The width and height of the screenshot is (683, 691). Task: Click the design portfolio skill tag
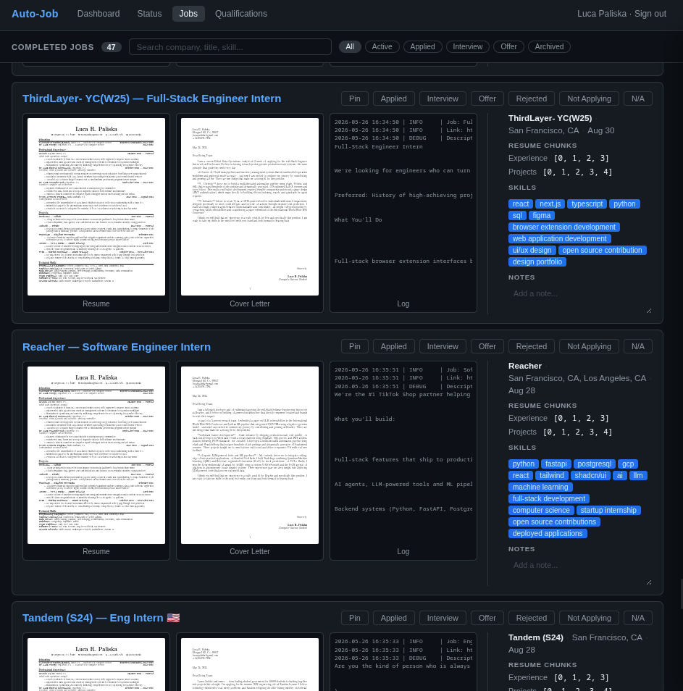[537, 261]
